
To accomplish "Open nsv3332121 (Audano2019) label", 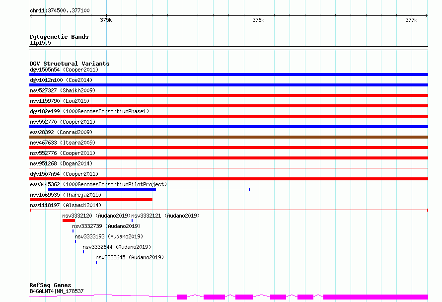I will 165,216.
